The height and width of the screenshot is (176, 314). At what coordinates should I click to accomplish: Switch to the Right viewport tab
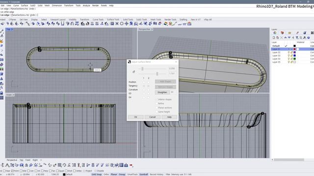(35, 160)
